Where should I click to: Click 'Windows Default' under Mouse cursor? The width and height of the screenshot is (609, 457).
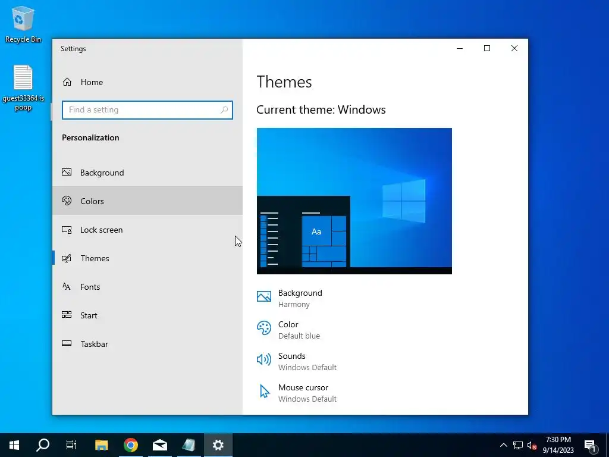[x=307, y=399]
